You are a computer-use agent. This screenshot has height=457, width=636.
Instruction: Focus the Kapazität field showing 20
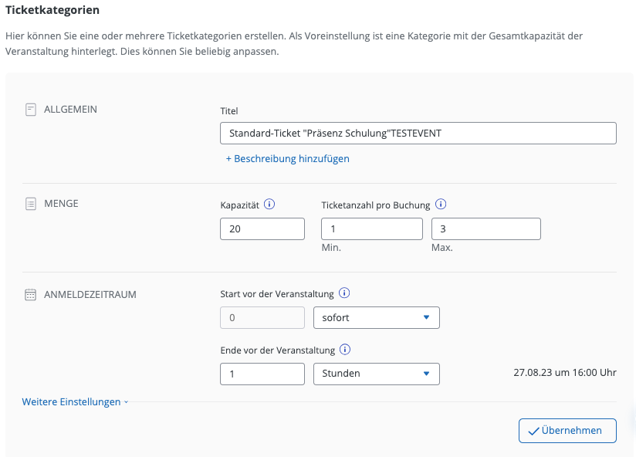pyautogui.click(x=262, y=228)
